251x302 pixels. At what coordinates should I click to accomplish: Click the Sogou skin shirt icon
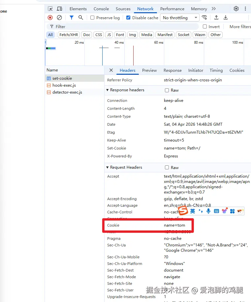pyautogui.click(x=224, y=211)
